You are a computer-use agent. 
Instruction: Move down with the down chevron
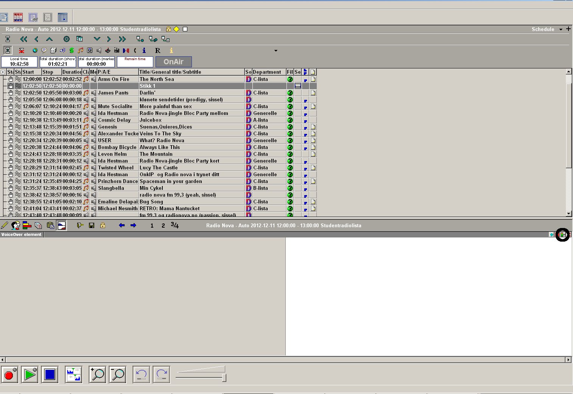pyautogui.click(x=97, y=39)
